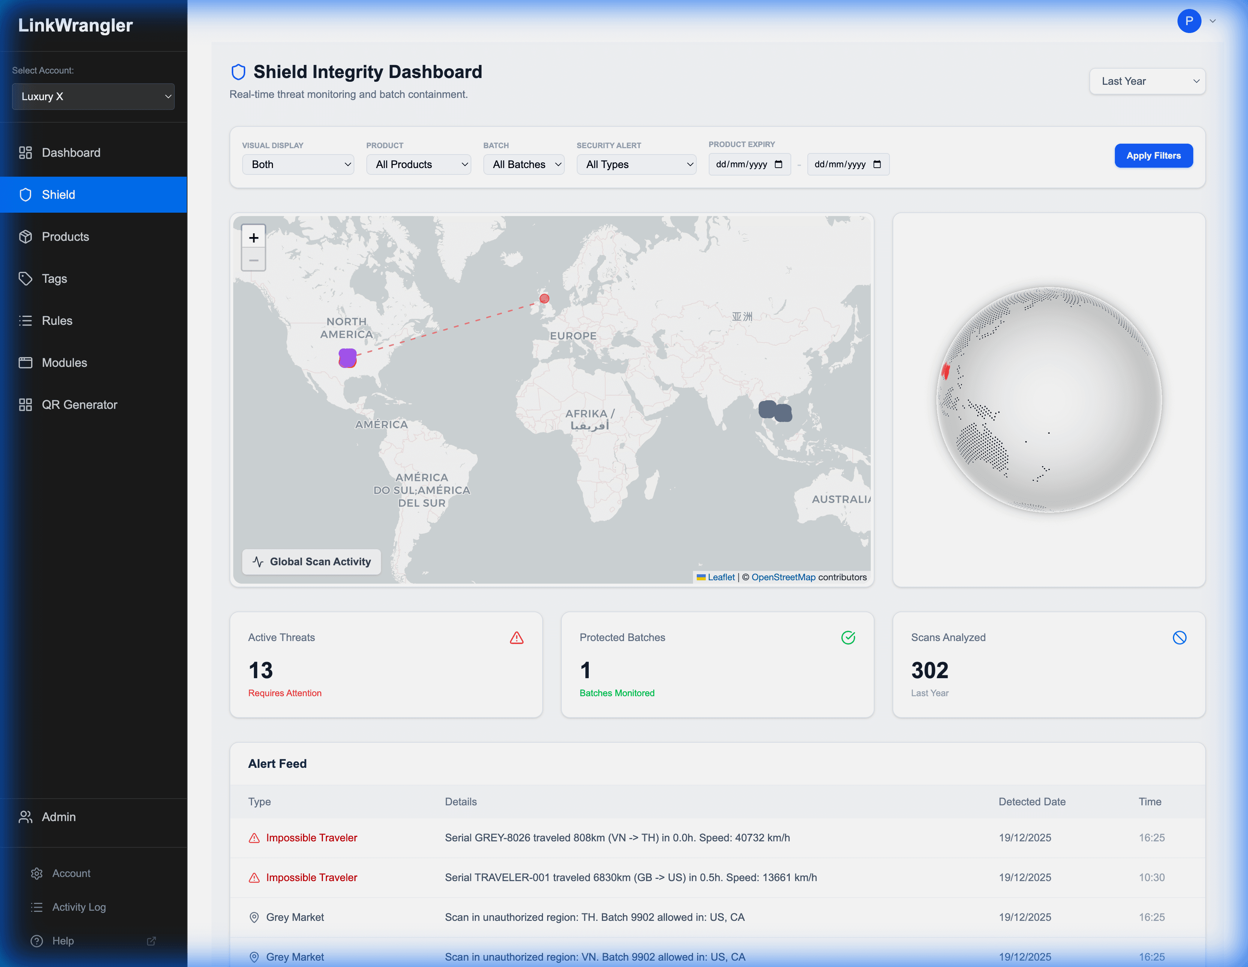Open the Security Alert All Types dropdown
1248x967 pixels.
point(637,164)
